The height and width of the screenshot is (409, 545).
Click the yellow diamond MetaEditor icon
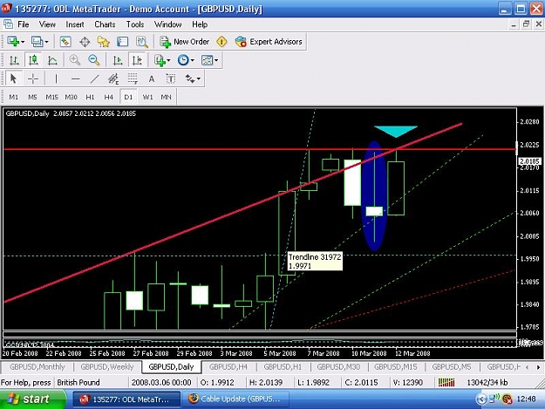(221, 42)
